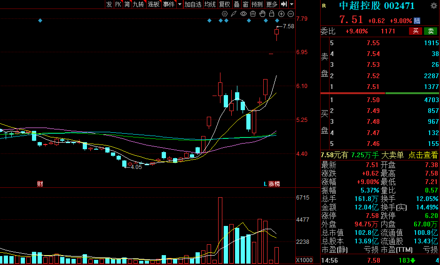Open quote panel settings gear
This screenshot has height=265, width=440.
(x=433, y=6)
